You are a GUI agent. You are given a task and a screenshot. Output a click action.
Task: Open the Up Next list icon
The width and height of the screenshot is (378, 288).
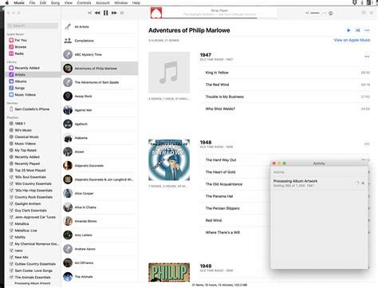(371, 13)
